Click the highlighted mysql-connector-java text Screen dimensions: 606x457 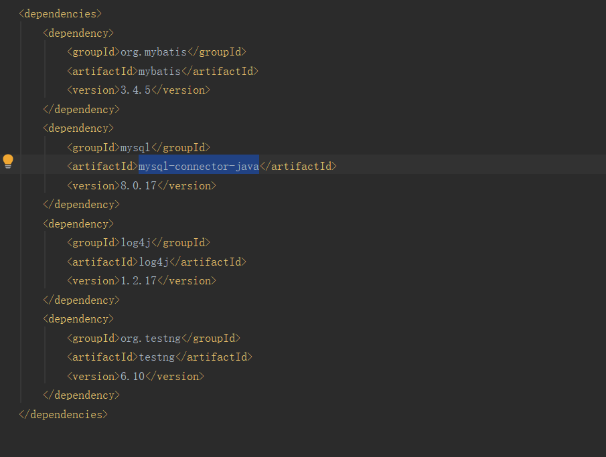click(x=198, y=166)
